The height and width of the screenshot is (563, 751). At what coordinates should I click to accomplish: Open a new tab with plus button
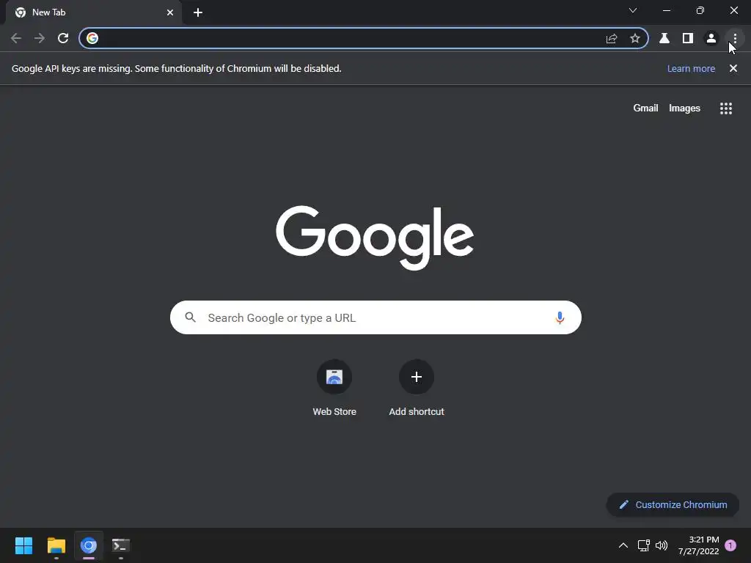tap(198, 12)
